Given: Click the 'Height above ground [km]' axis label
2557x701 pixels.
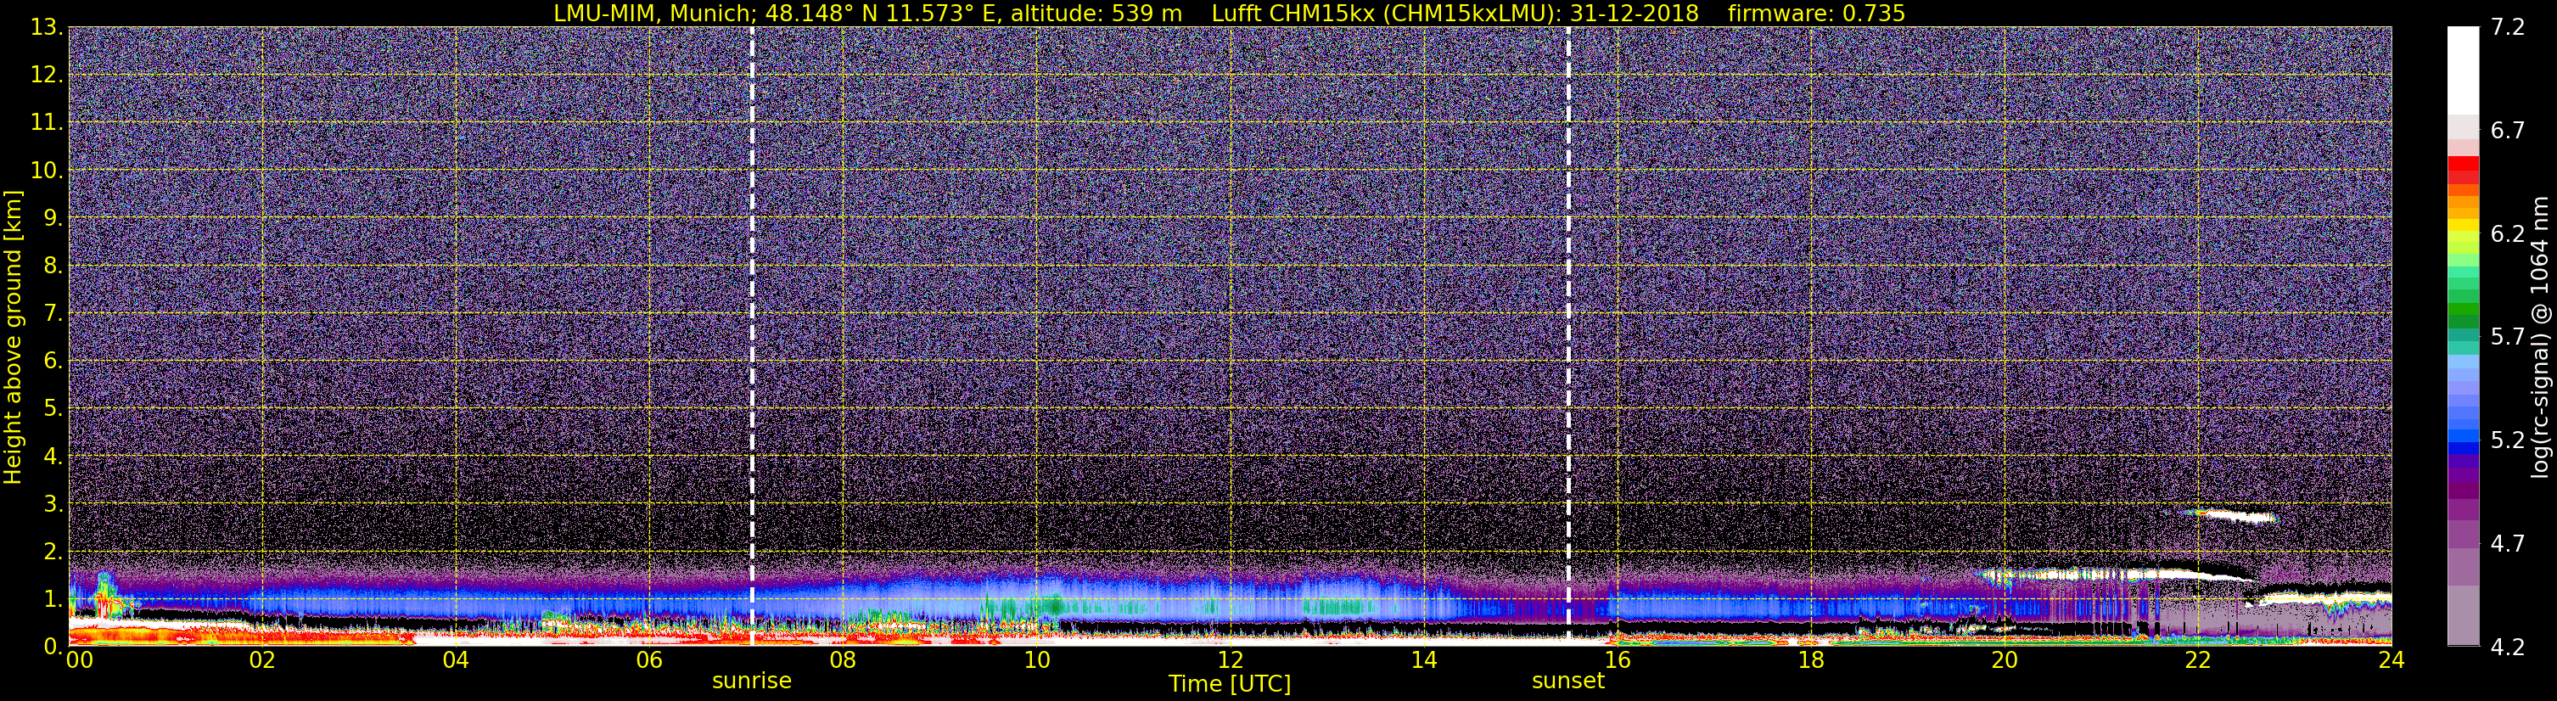Looking at the screenshot, I should pyautogui.click(x=13, y=338).
